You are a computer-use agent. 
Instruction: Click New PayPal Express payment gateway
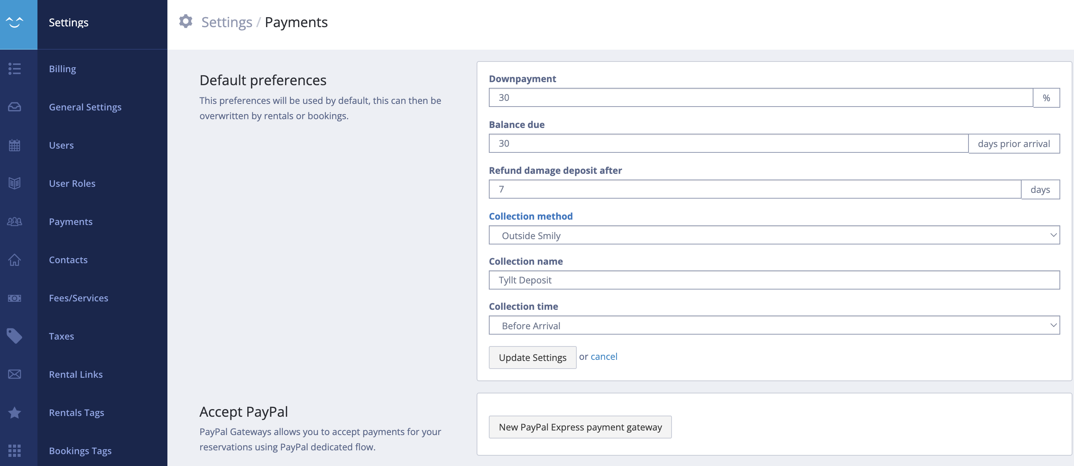(x=579, y=427)
